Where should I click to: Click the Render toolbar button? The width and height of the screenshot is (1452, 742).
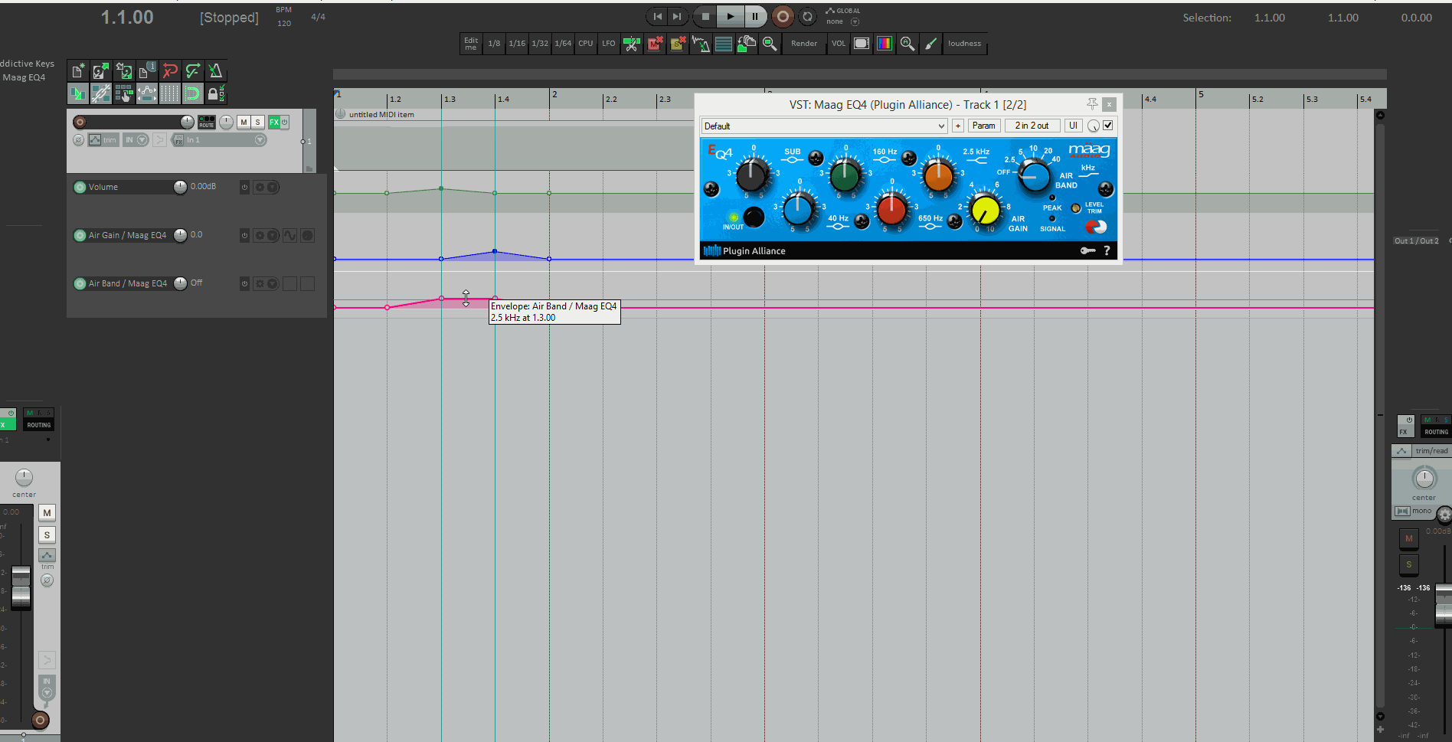pos(804,44)
